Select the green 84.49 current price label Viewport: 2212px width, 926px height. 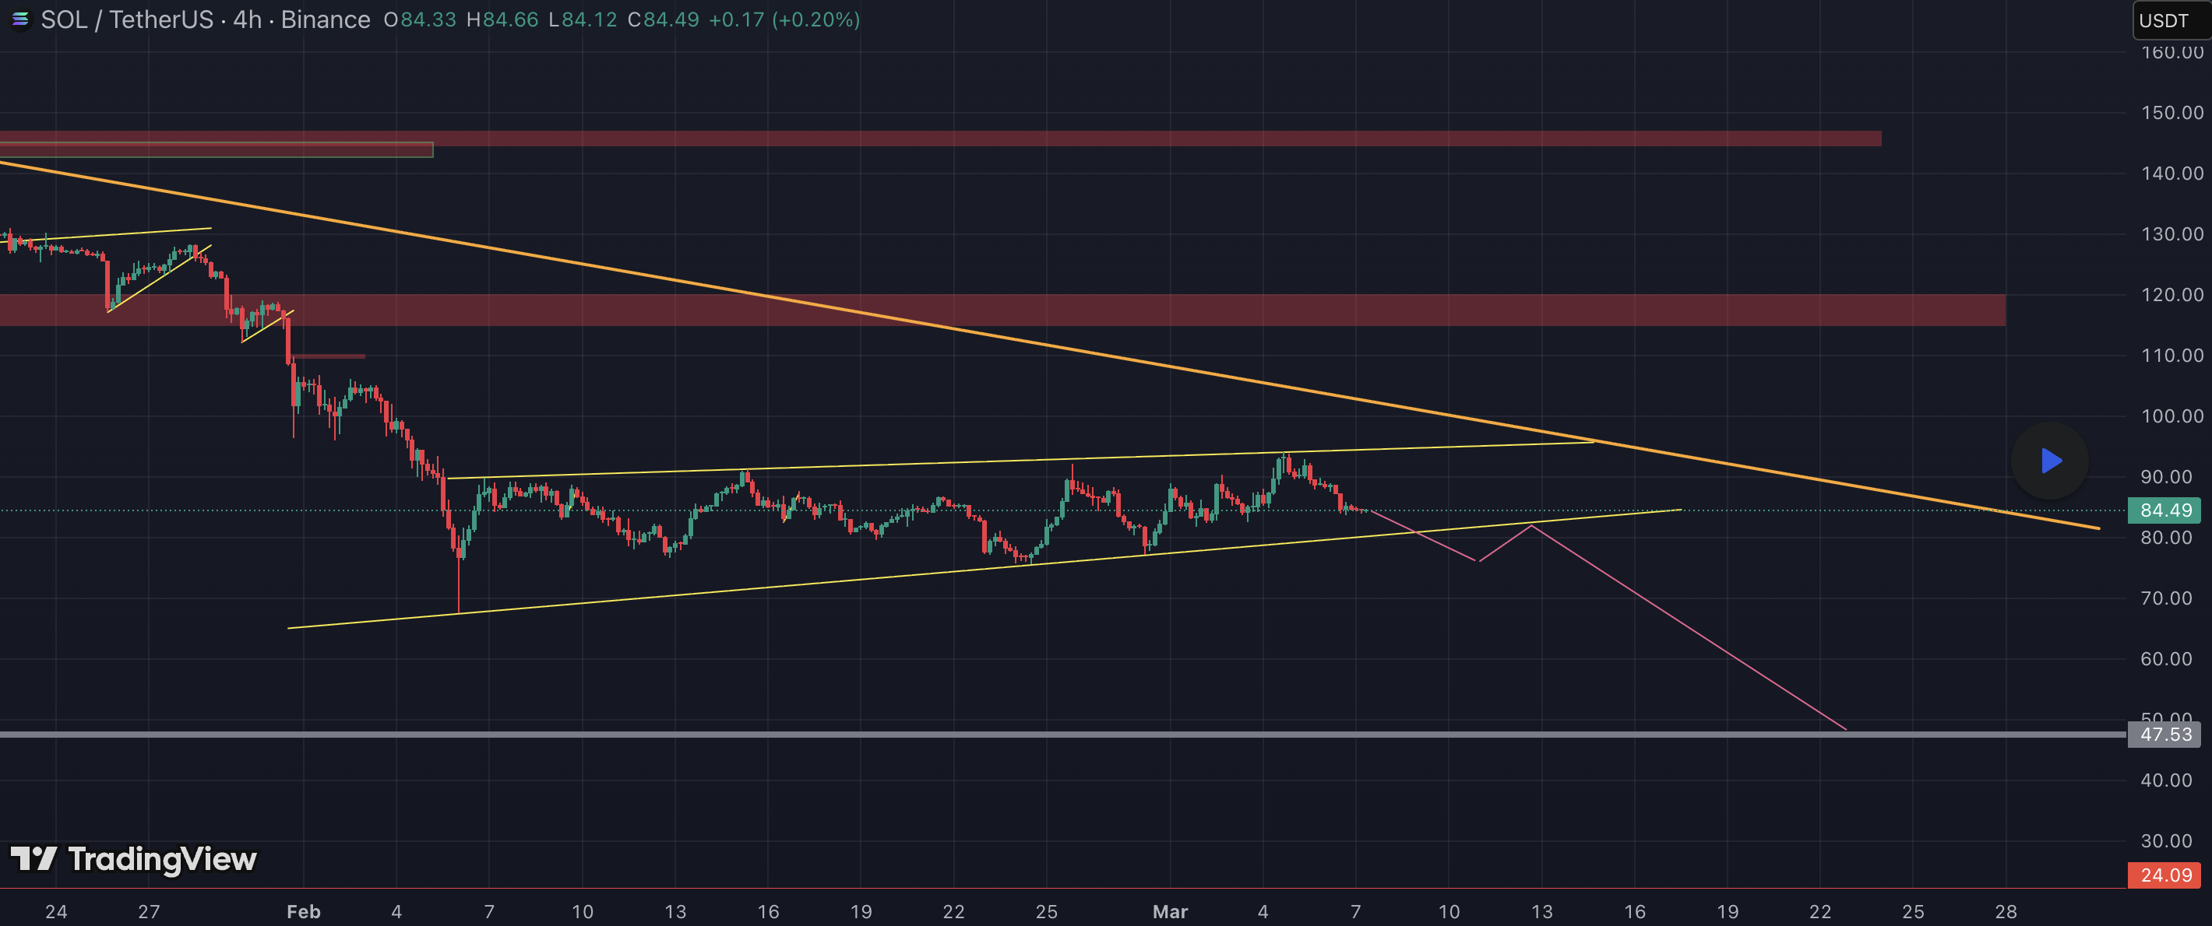pos(2164,510)
